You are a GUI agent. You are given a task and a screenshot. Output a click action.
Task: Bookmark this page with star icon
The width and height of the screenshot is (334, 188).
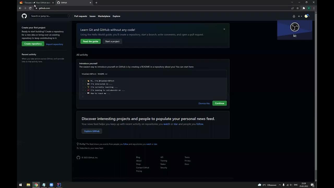point(297,8)
